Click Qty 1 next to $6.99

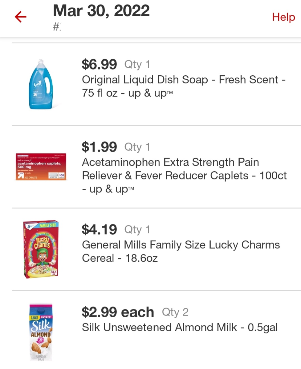point(137,65)
